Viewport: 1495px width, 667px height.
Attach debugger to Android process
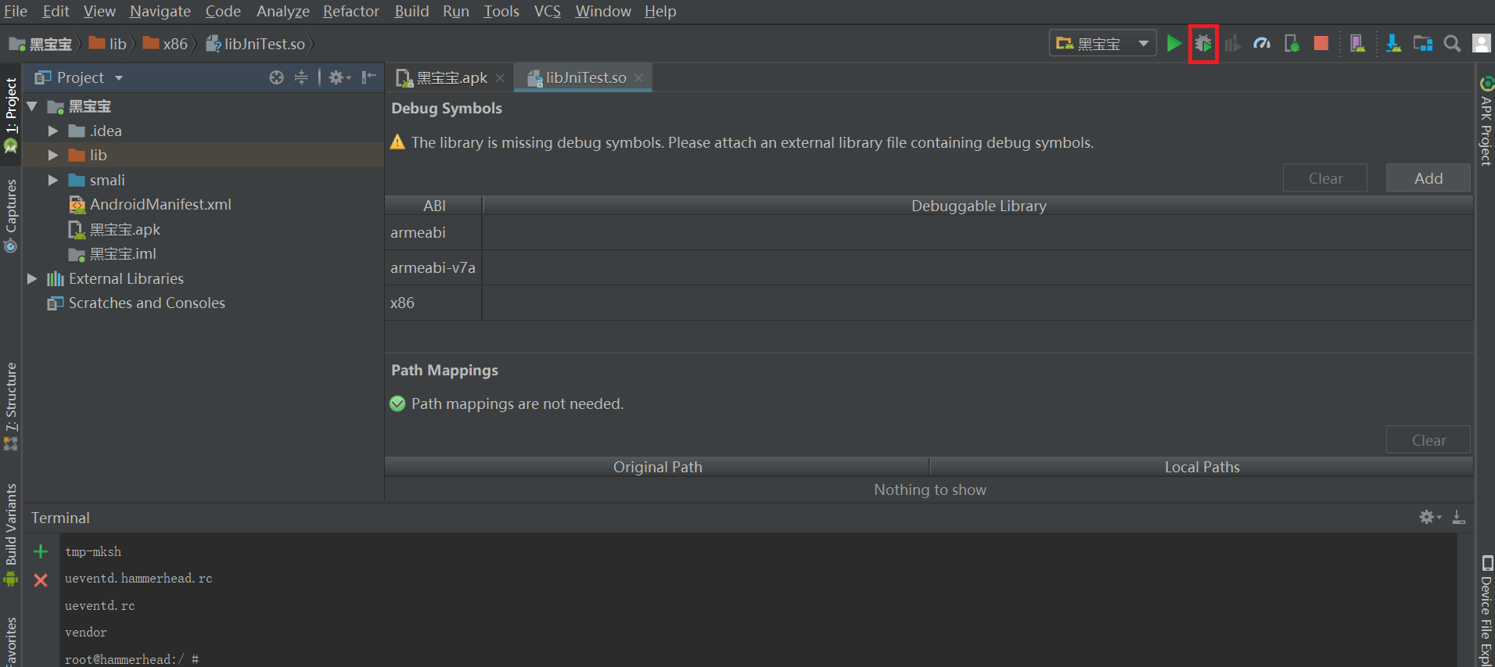click(1292, 44)
